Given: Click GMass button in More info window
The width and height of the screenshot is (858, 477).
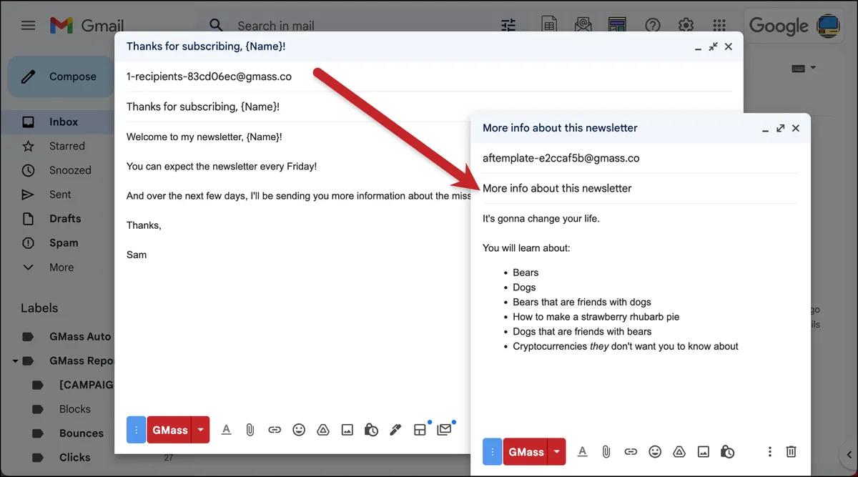Looking at the screenshot, I should click(x=526, y=452).
